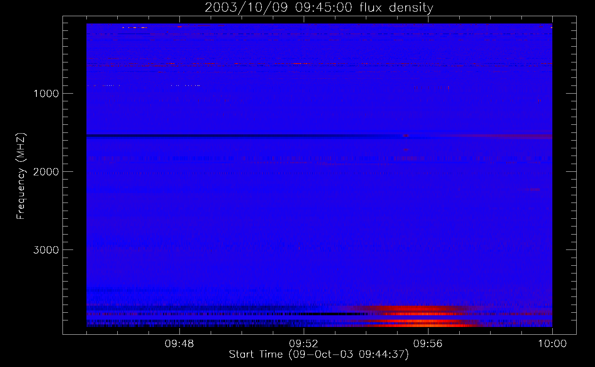Click the 2000 frequency tick label

tap(46, 172)
